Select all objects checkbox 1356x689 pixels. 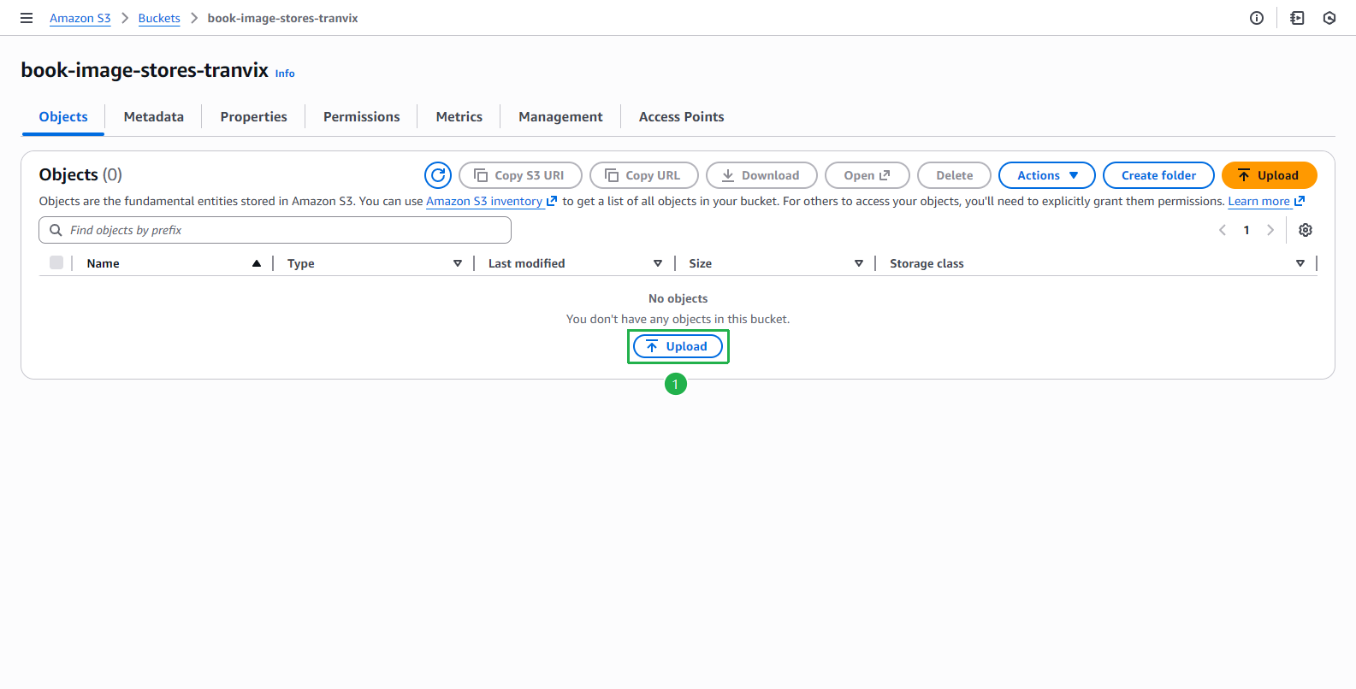pos(56,262)
